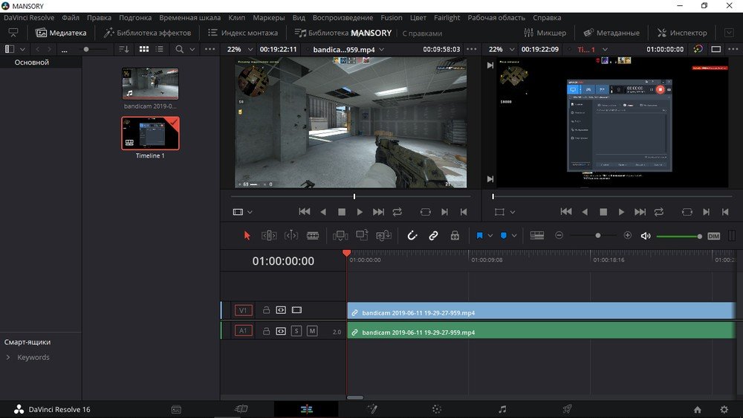Open flag color dropdown arrow
Viewport: 743px width, 418px height.
[x=490, y=236]
